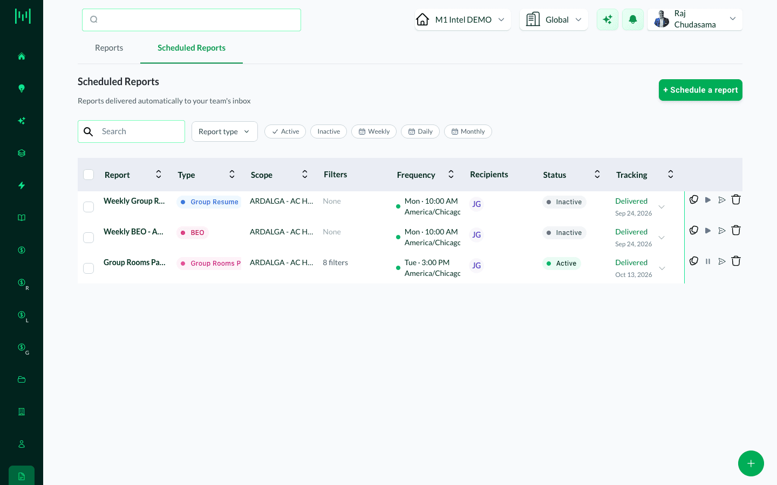
Task: Open the lightning bolt sidebar item
Action: coord(22,185)
